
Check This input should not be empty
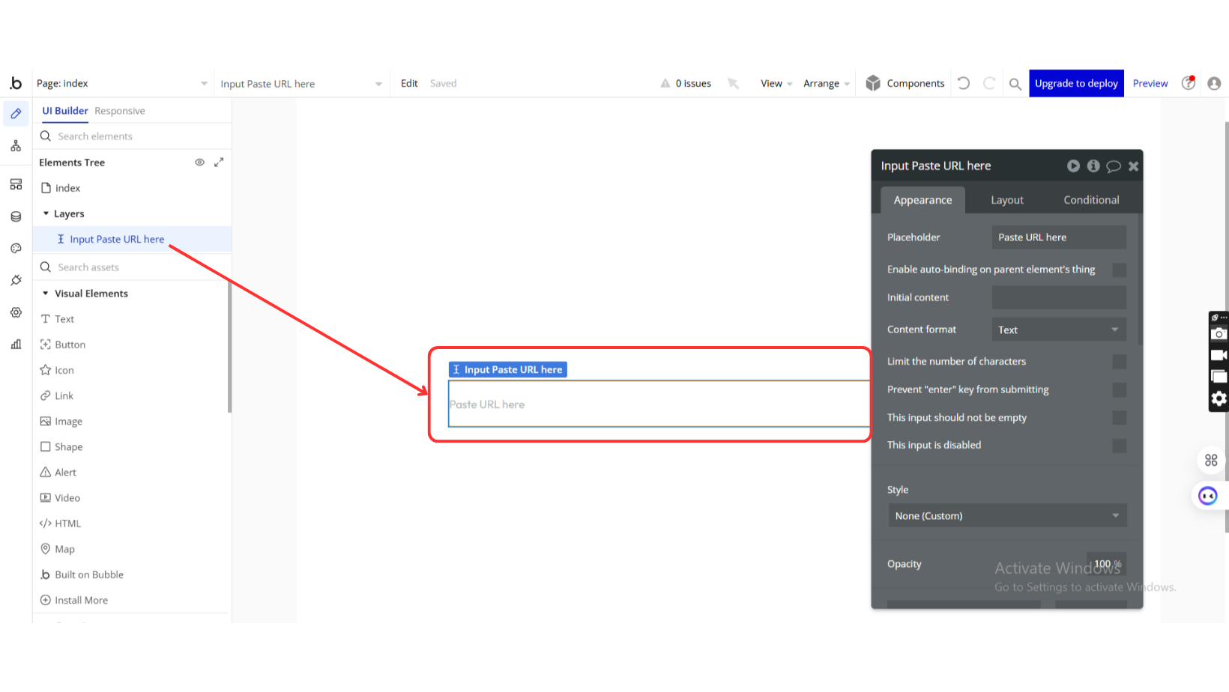1120,418
